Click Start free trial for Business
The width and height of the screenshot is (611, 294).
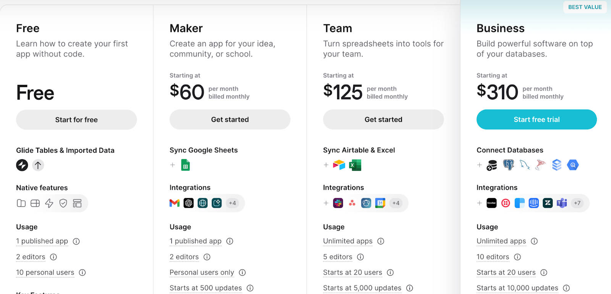(x=536, y=119)
